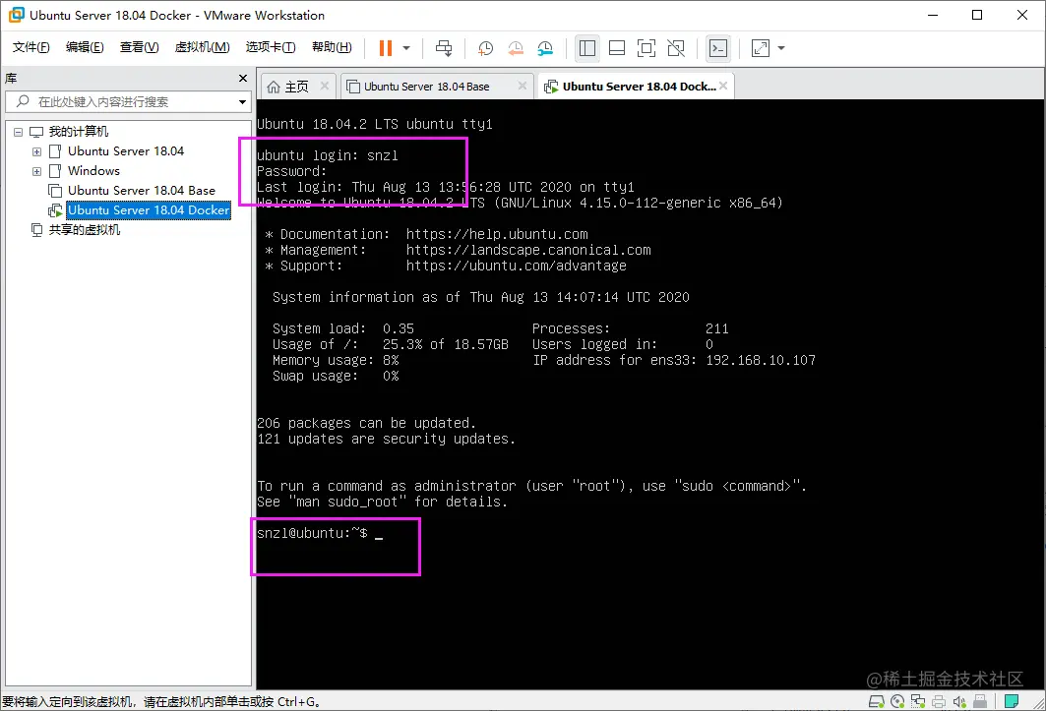Click the library search input field
Screen dimensions: 1046x711
click(127, 102)
